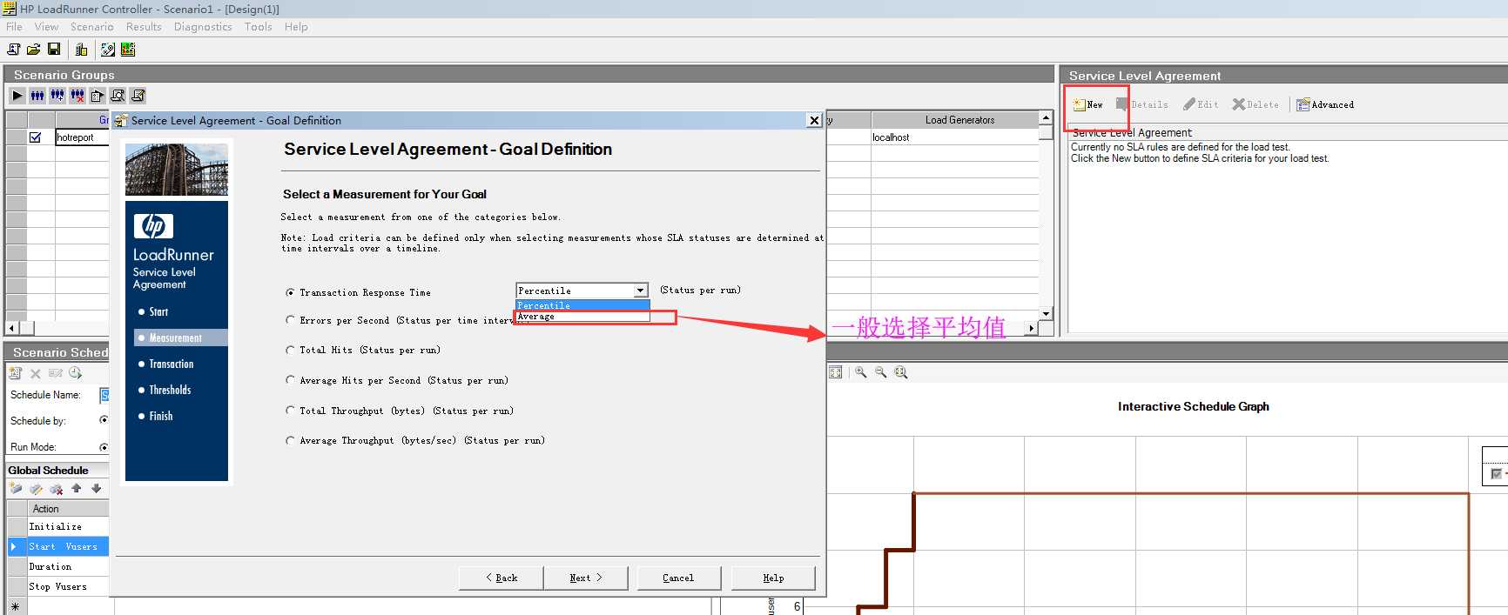Click the New Schedule icon in Scenario Schedule

[x=15, y=373]
